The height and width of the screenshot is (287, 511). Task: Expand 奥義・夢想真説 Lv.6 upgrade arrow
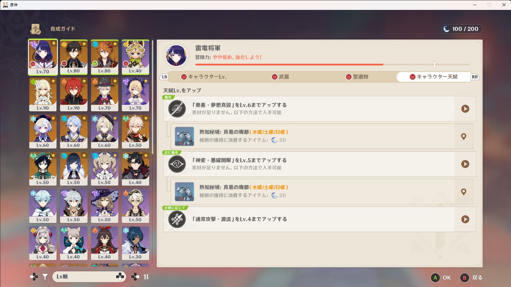(x=465, y=109)
